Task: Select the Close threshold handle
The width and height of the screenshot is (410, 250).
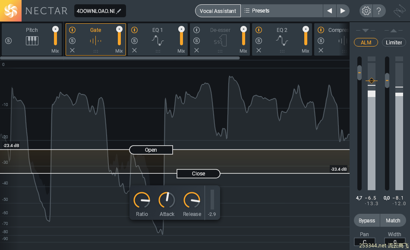Action: coord(199,174)
